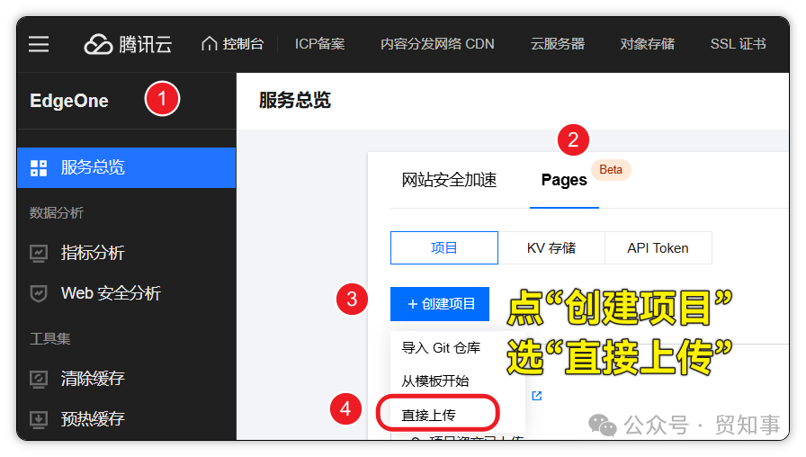
Task: Open the external link icon below dropdown
Action: coord(537,395)
